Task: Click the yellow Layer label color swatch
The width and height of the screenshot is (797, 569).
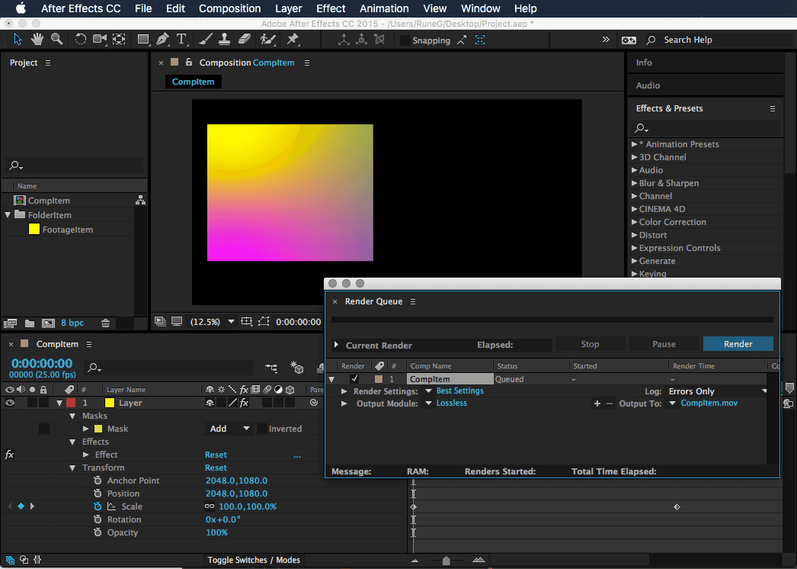Action: [109, 403]
